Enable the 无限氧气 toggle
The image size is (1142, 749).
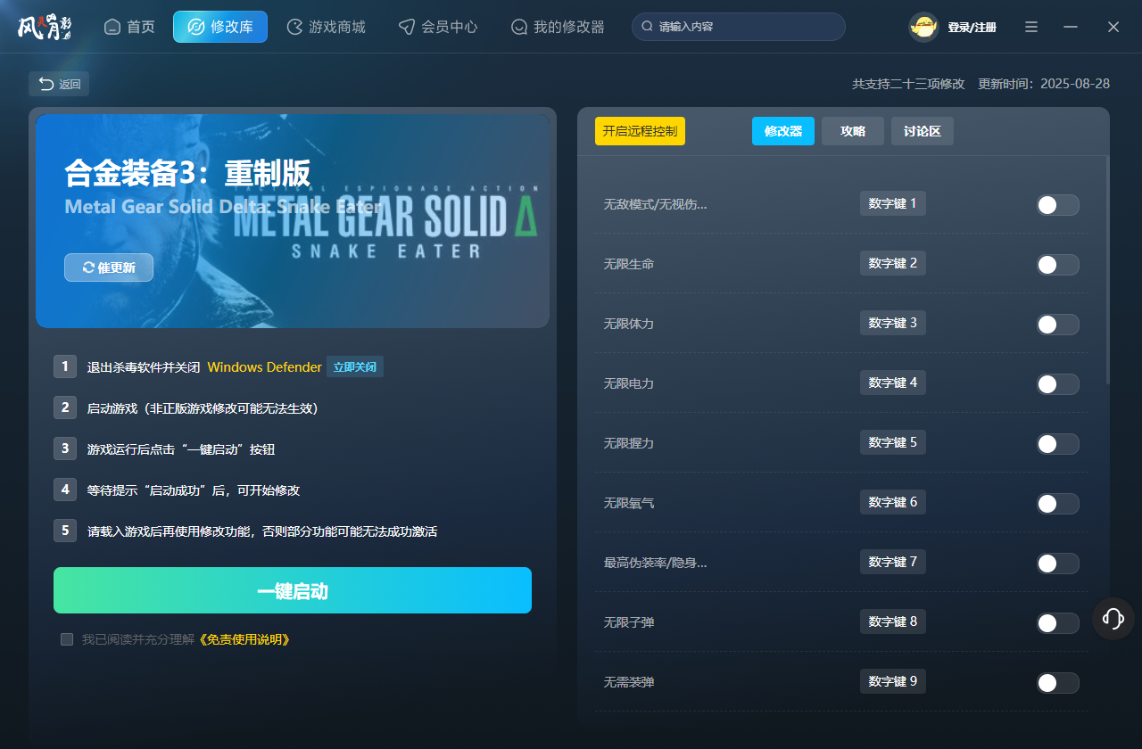coord(1058,504)
